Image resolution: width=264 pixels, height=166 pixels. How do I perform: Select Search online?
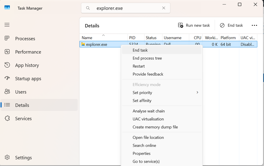[162, 145]
